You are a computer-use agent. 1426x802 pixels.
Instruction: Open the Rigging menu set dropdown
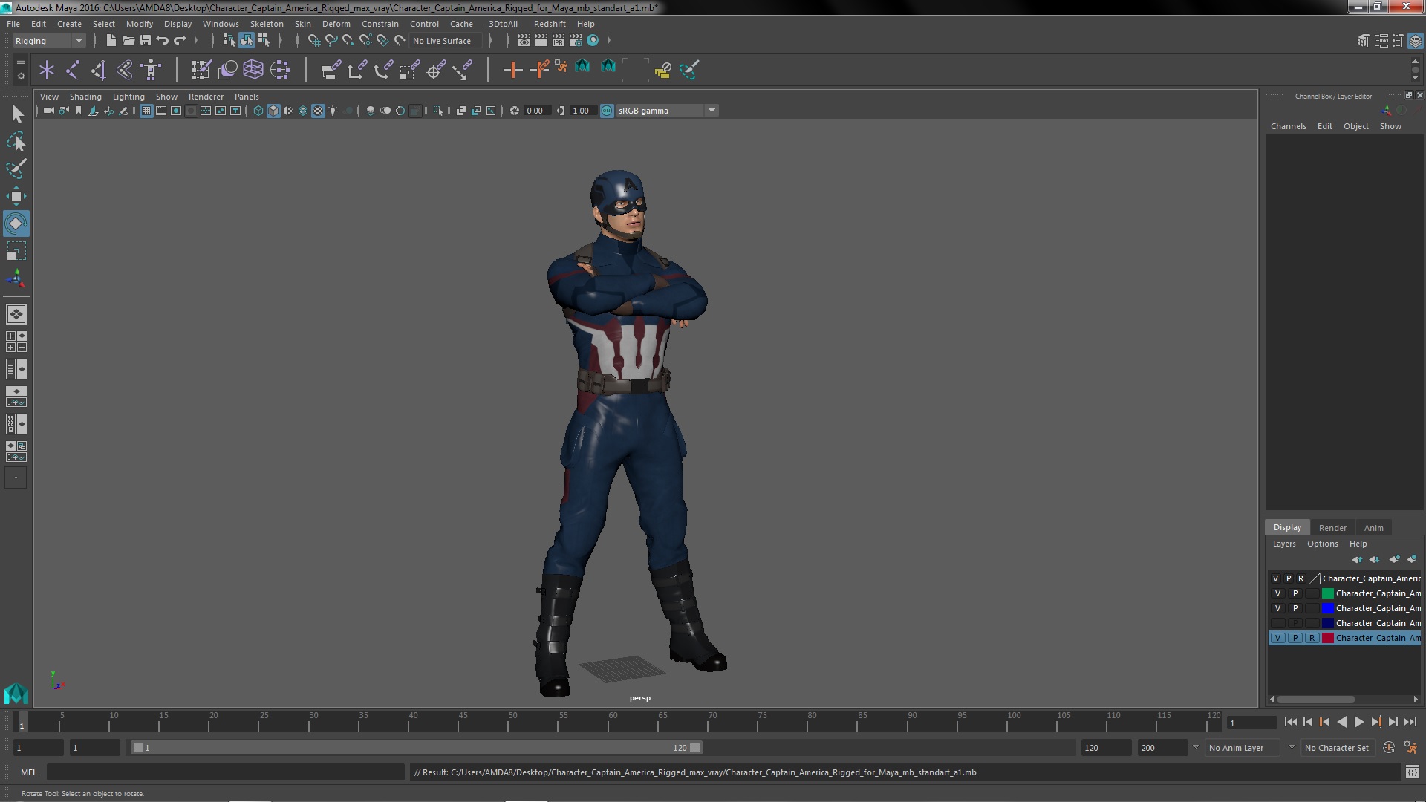tap(49, 40)
